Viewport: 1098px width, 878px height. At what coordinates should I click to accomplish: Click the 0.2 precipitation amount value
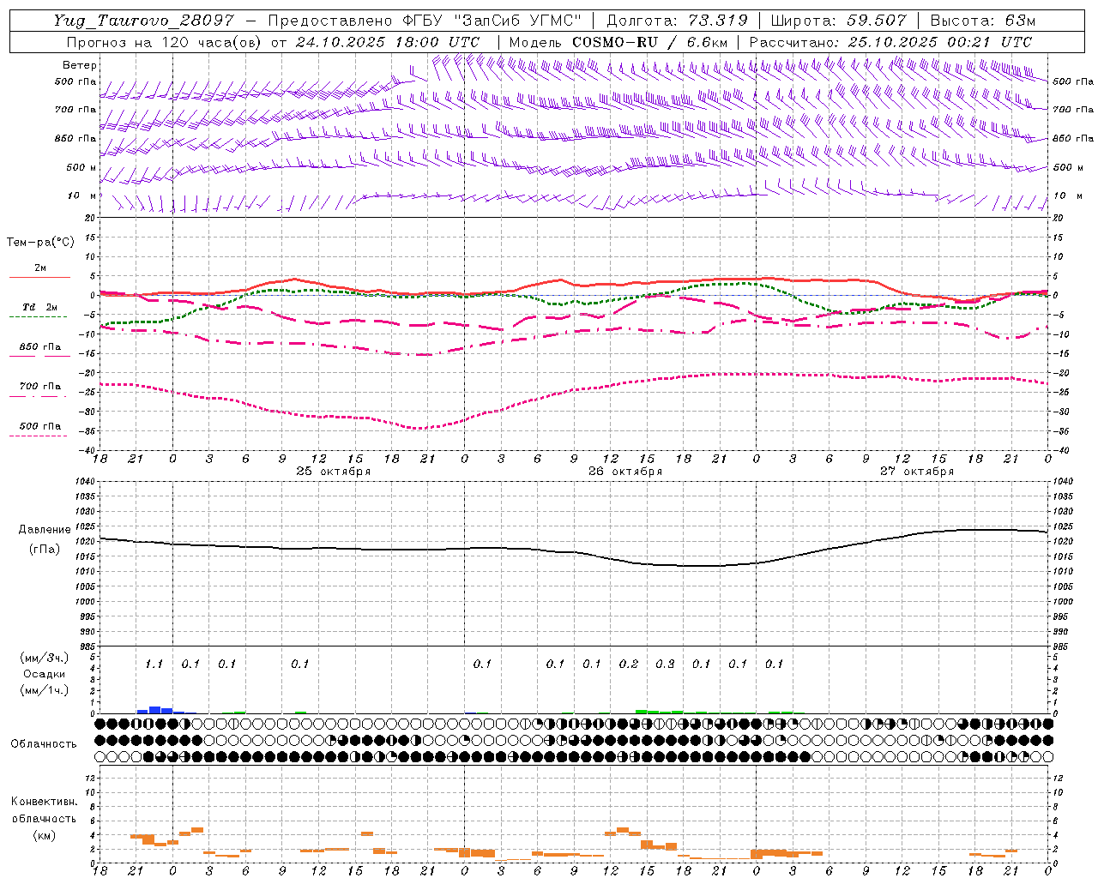(x=629, y=664)
